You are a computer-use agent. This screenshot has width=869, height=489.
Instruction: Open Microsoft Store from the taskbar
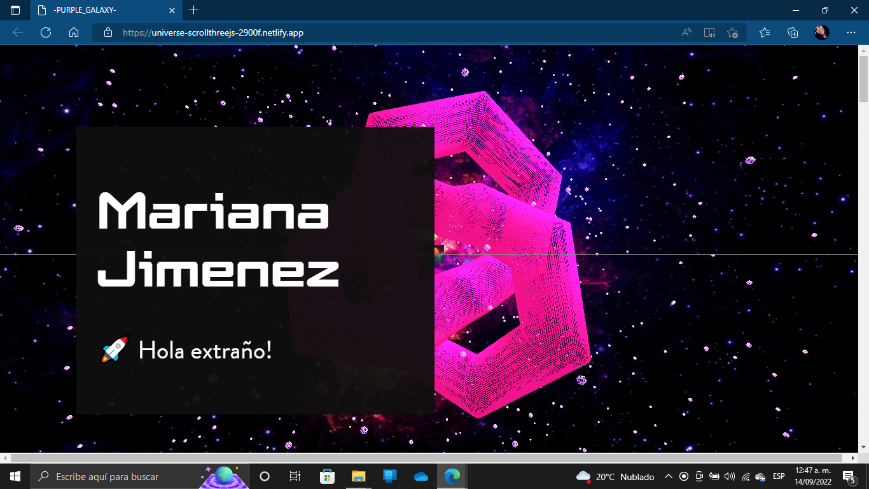coord(326,476)
